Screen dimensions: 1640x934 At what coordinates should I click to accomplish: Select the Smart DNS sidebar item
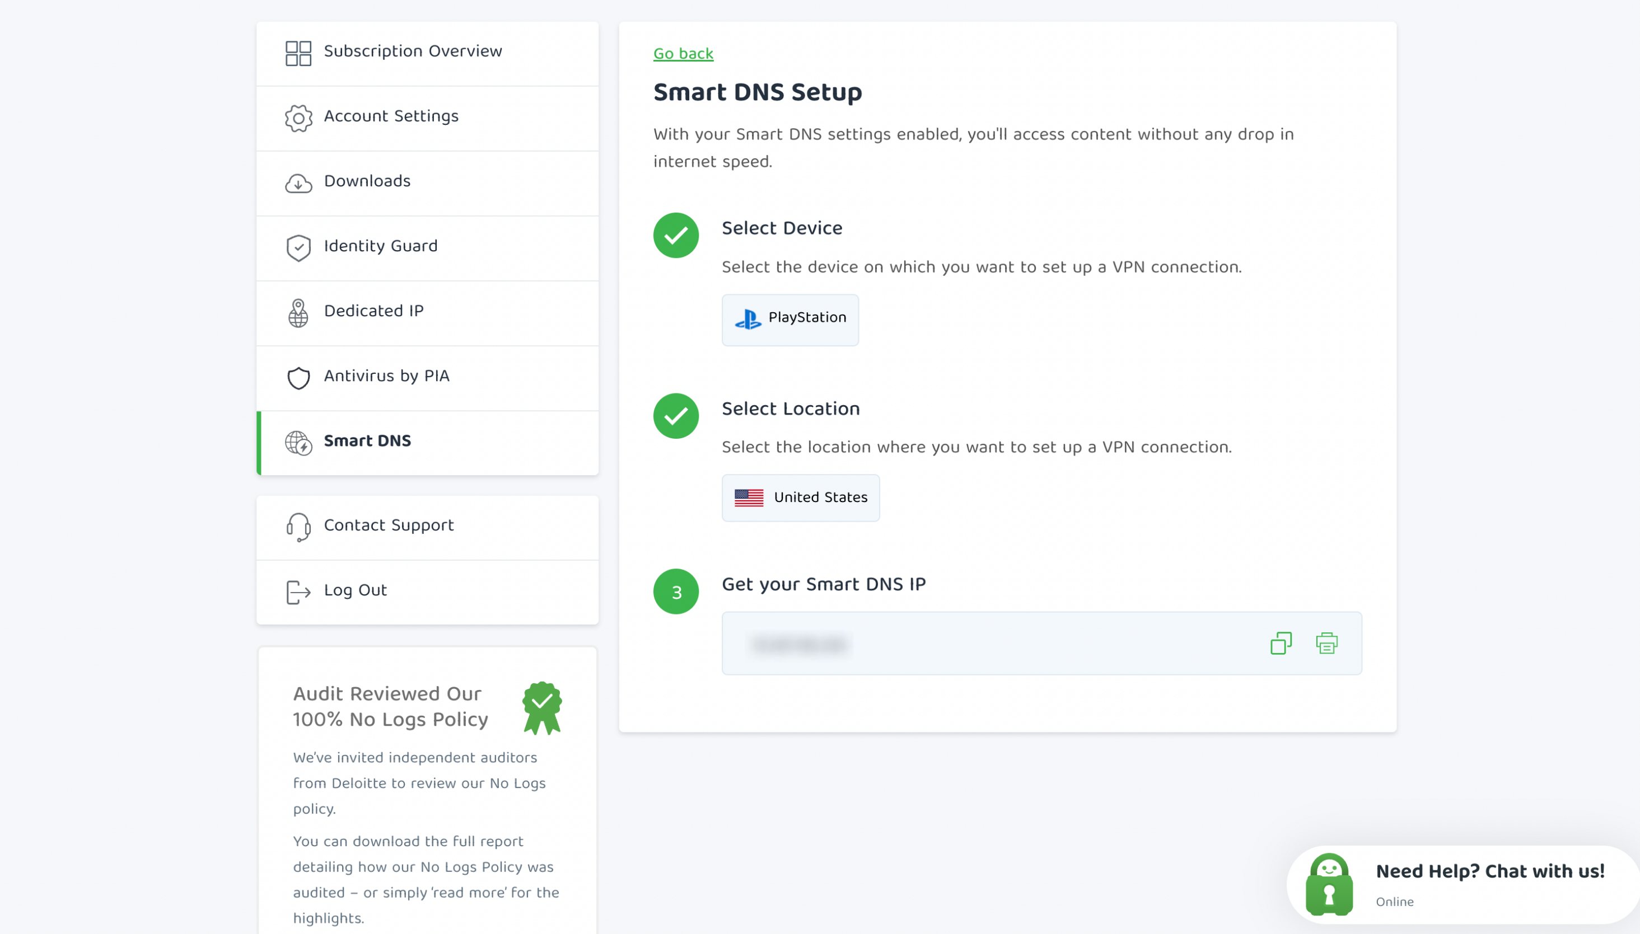point(427,443)
